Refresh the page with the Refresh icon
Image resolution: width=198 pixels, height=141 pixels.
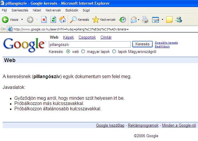(x=53, y=20)
